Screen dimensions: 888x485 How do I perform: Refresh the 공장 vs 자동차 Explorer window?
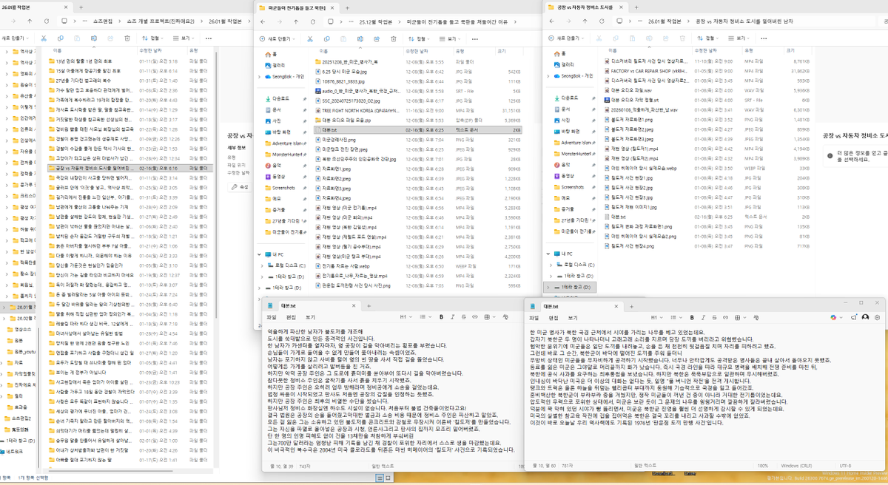601,21
